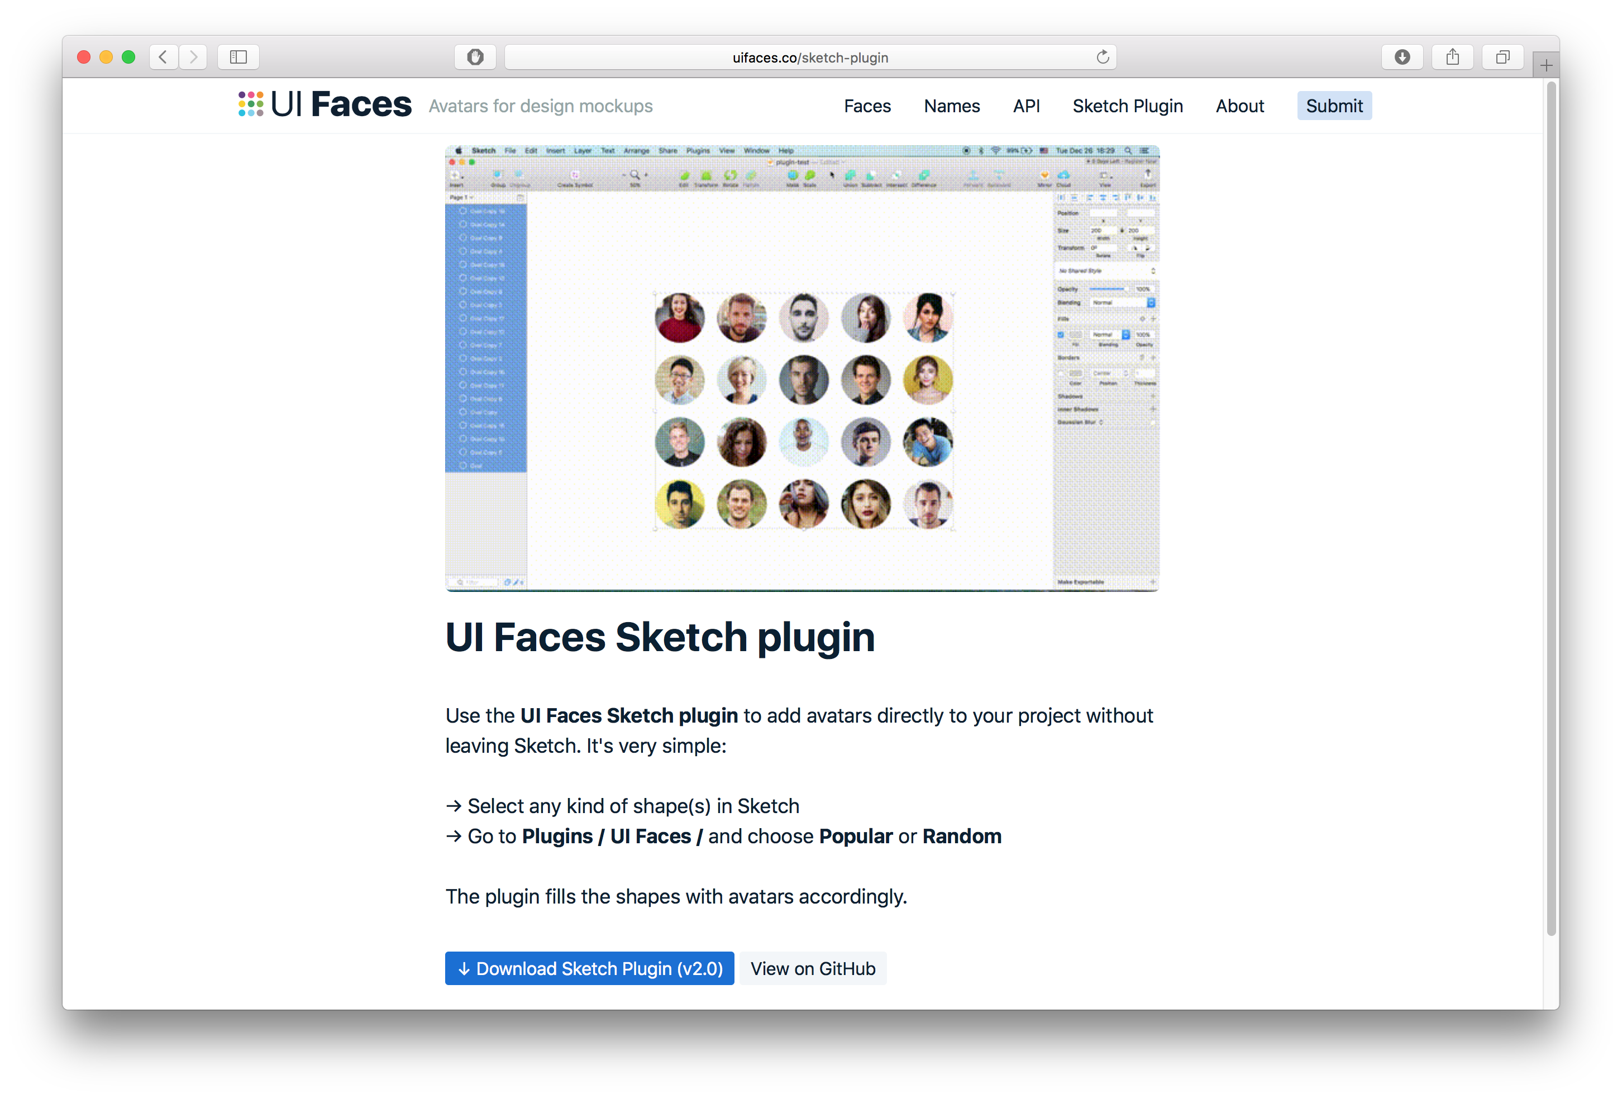The height and width of the screenshot is (1099, 1622).
Task: Click the Submit button
Action: 1334,106
